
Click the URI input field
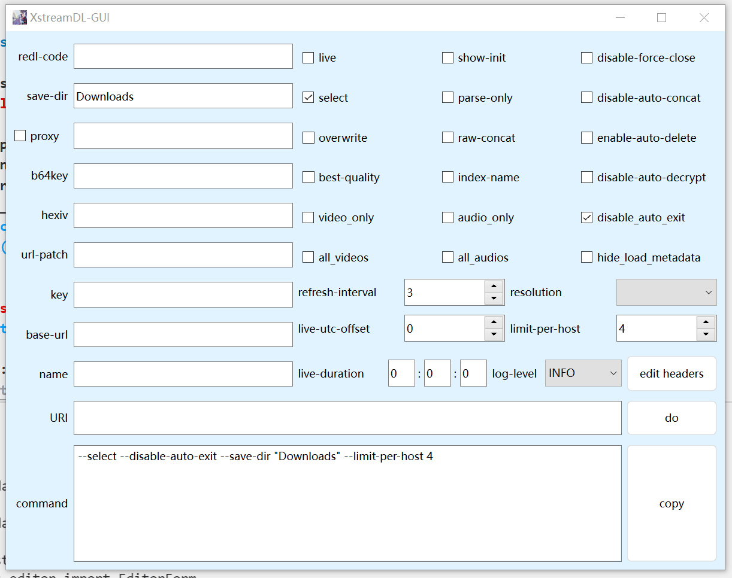click(347, 418)
